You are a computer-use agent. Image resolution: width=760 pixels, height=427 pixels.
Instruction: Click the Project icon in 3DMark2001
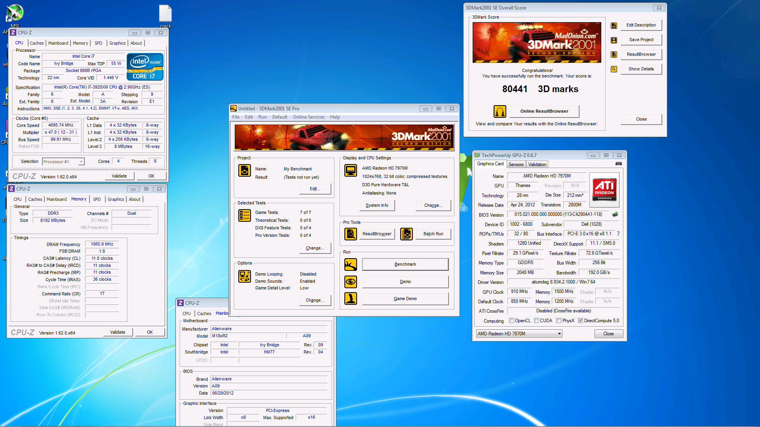pyautogui.click(x=245, y=170)
